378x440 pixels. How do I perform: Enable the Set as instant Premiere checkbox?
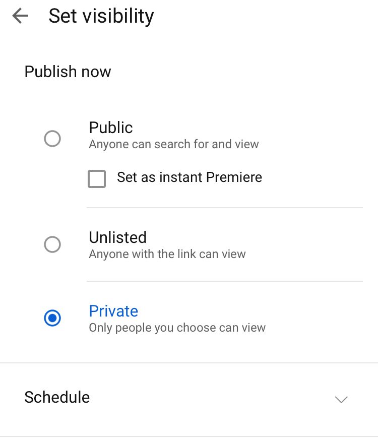[x=97, y=178]
